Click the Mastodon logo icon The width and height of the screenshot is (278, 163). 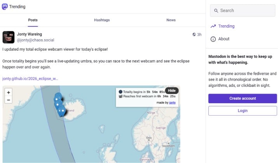[5, 7]
